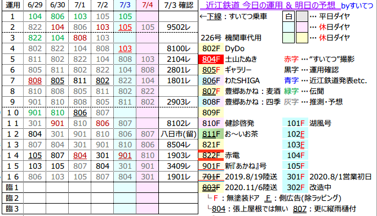Select the 6/30 date header
377x216 pixels.
pyautogui.click(x=57, y=5)
